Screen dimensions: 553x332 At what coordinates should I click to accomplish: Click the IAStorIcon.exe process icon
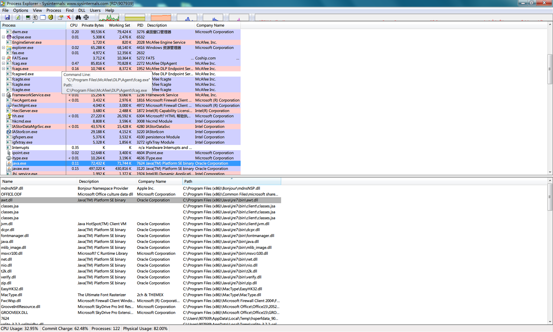point(9,132)
